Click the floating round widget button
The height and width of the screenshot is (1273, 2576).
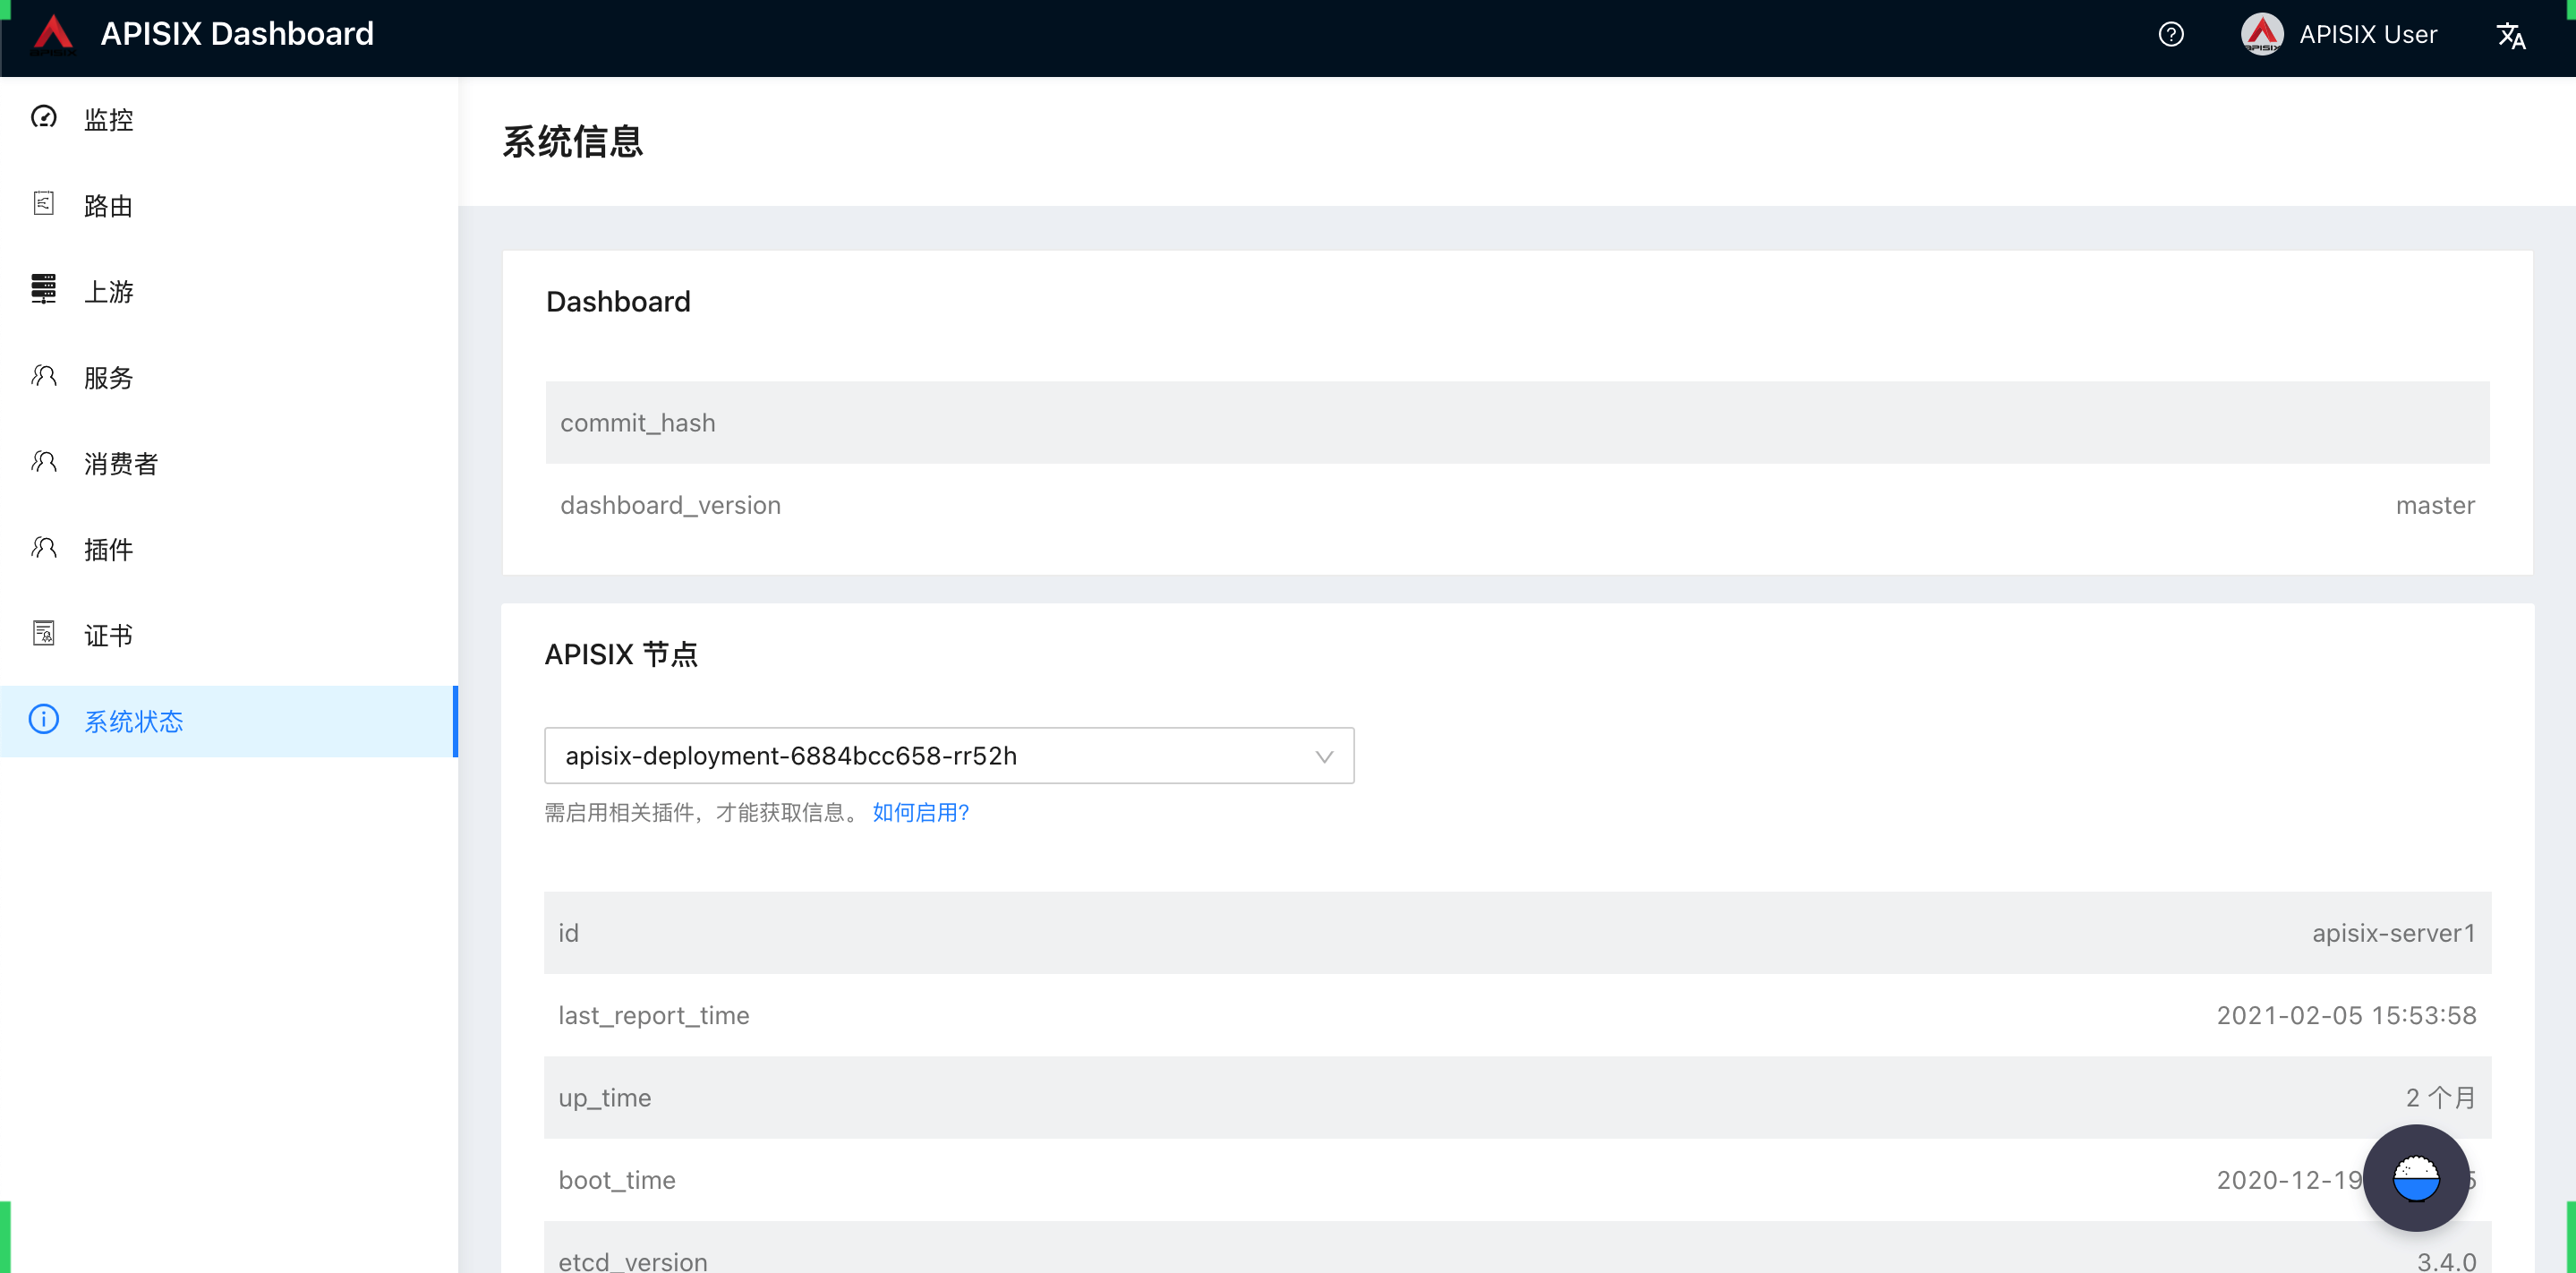tap(2415, 1177)
